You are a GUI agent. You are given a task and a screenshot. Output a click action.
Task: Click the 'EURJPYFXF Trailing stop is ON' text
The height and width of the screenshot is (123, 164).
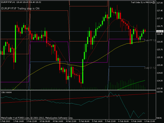(x=20, y=9)
